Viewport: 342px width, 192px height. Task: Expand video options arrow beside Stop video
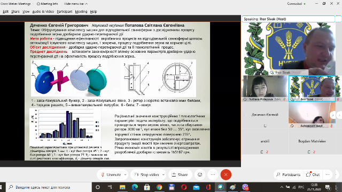coord(164,174)
